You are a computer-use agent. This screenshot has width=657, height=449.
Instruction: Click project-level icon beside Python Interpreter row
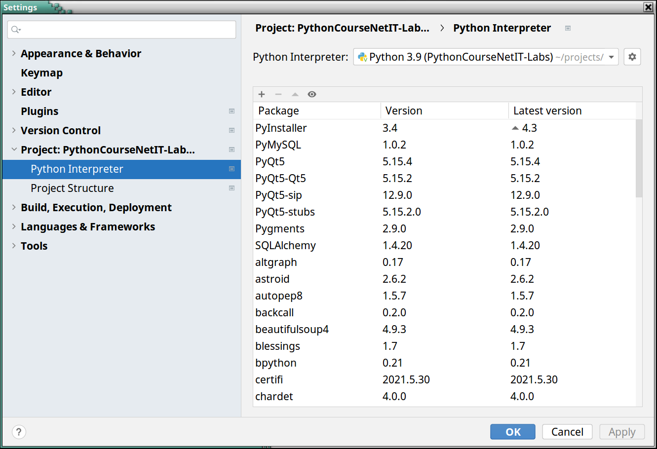(x=232, y=169)
